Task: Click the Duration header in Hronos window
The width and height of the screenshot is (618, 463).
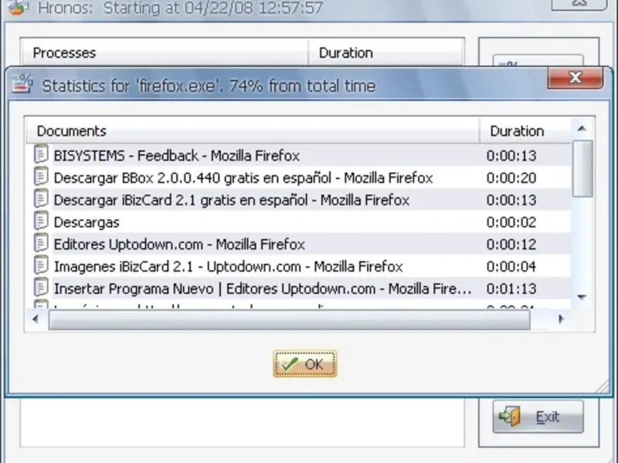Action: tap(385, 52)
